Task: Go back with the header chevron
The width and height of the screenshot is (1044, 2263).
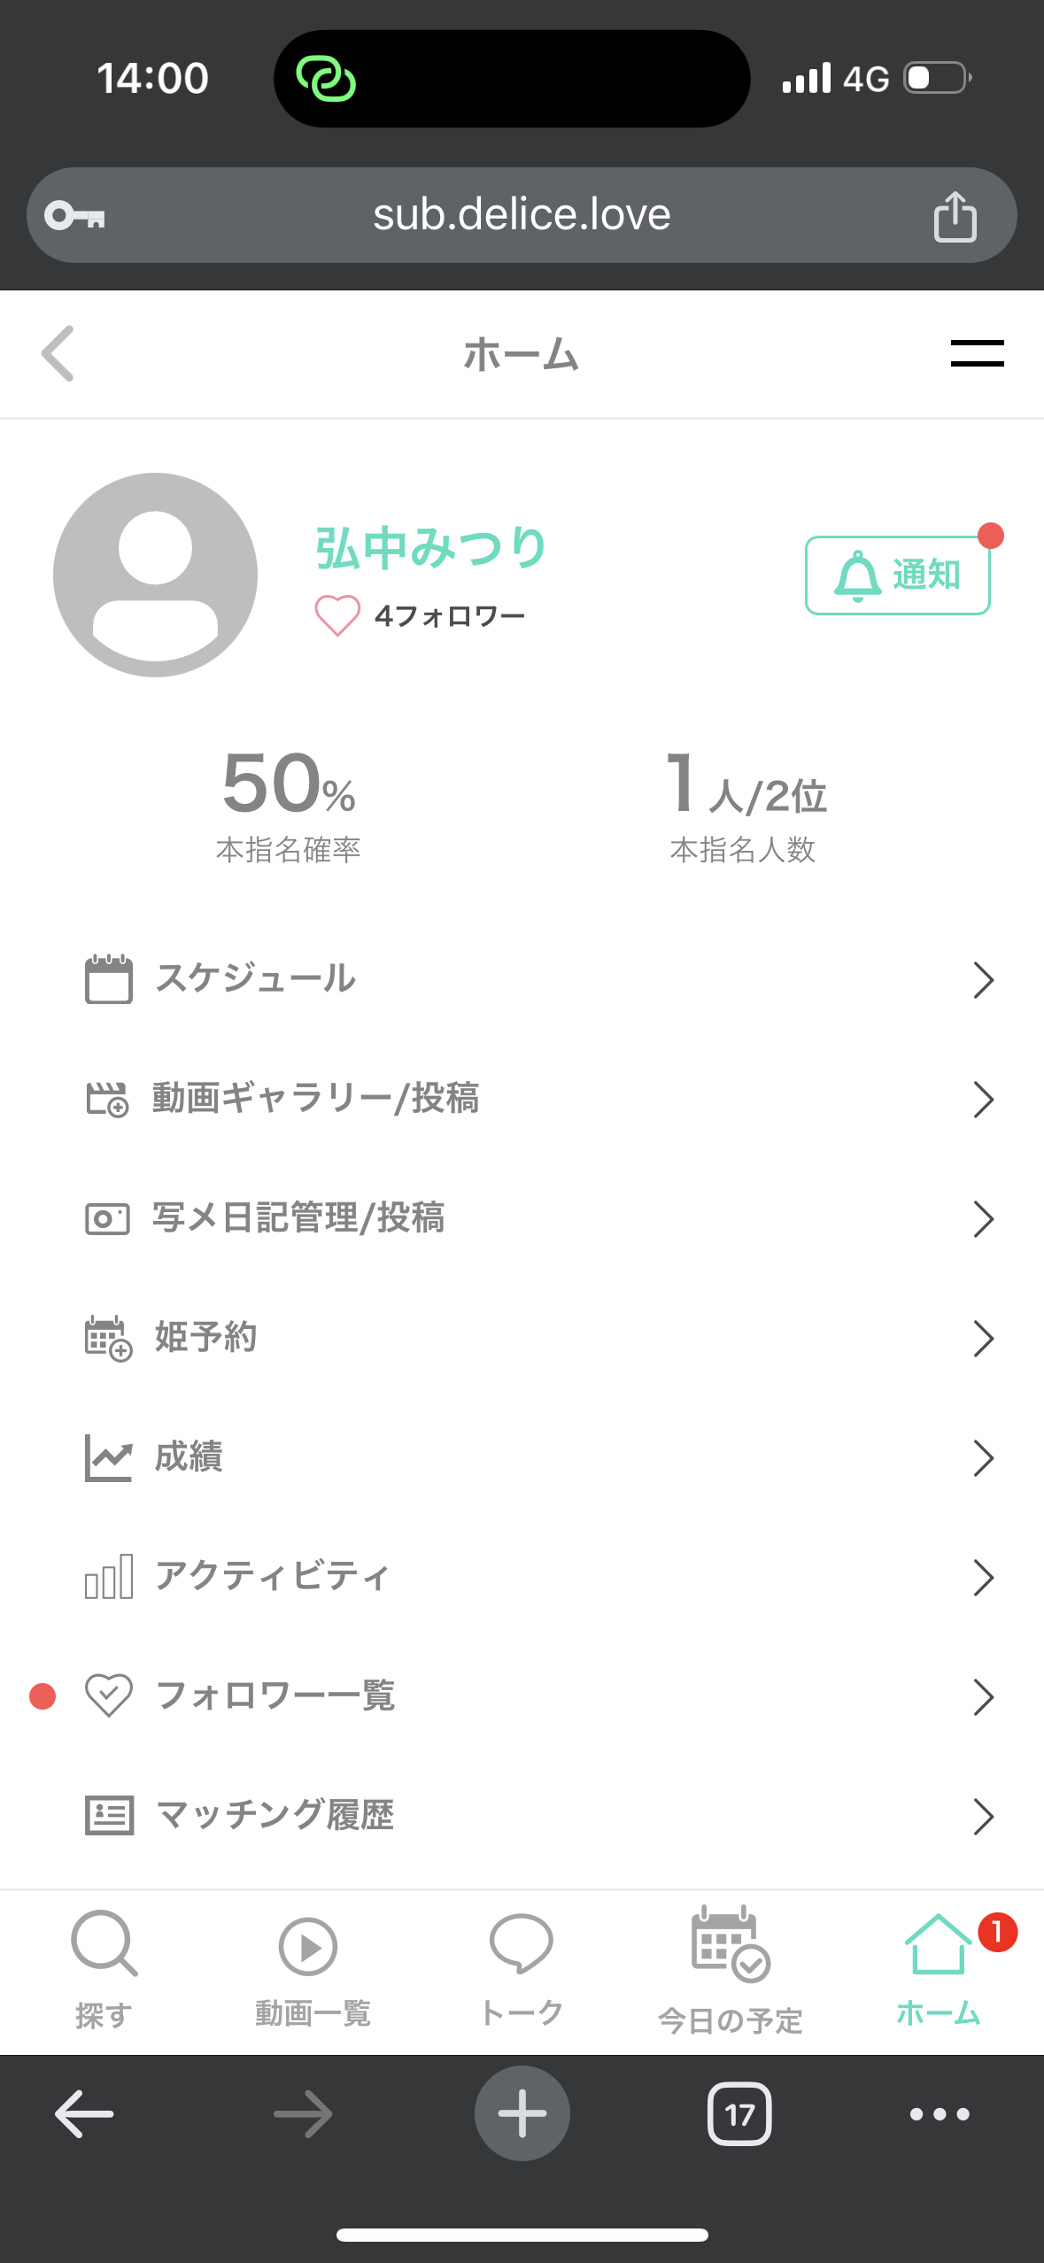Action: click(x=58, y=353)
